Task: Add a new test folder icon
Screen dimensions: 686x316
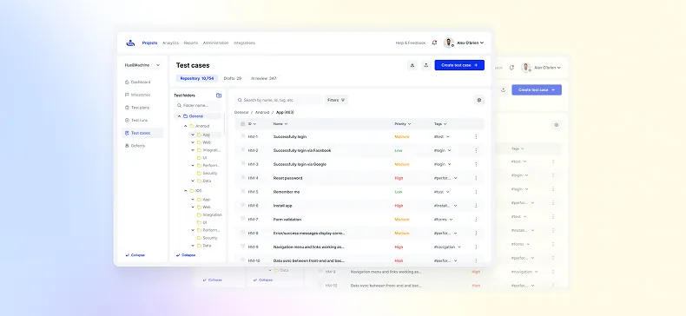Action: pyautogui.click(x=219, y=95)
